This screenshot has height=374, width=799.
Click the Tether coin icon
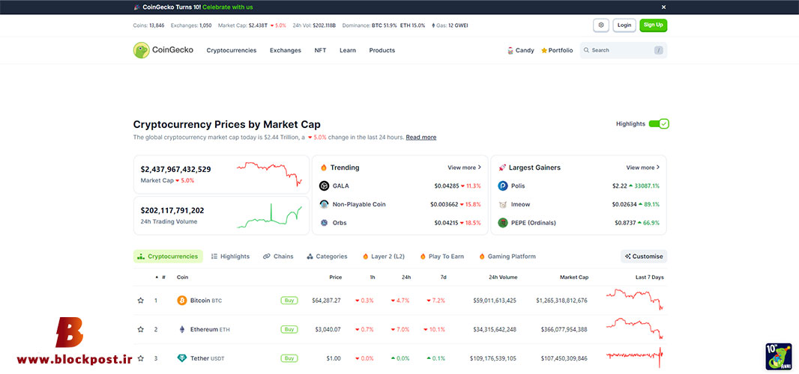(x=182, y=358)
